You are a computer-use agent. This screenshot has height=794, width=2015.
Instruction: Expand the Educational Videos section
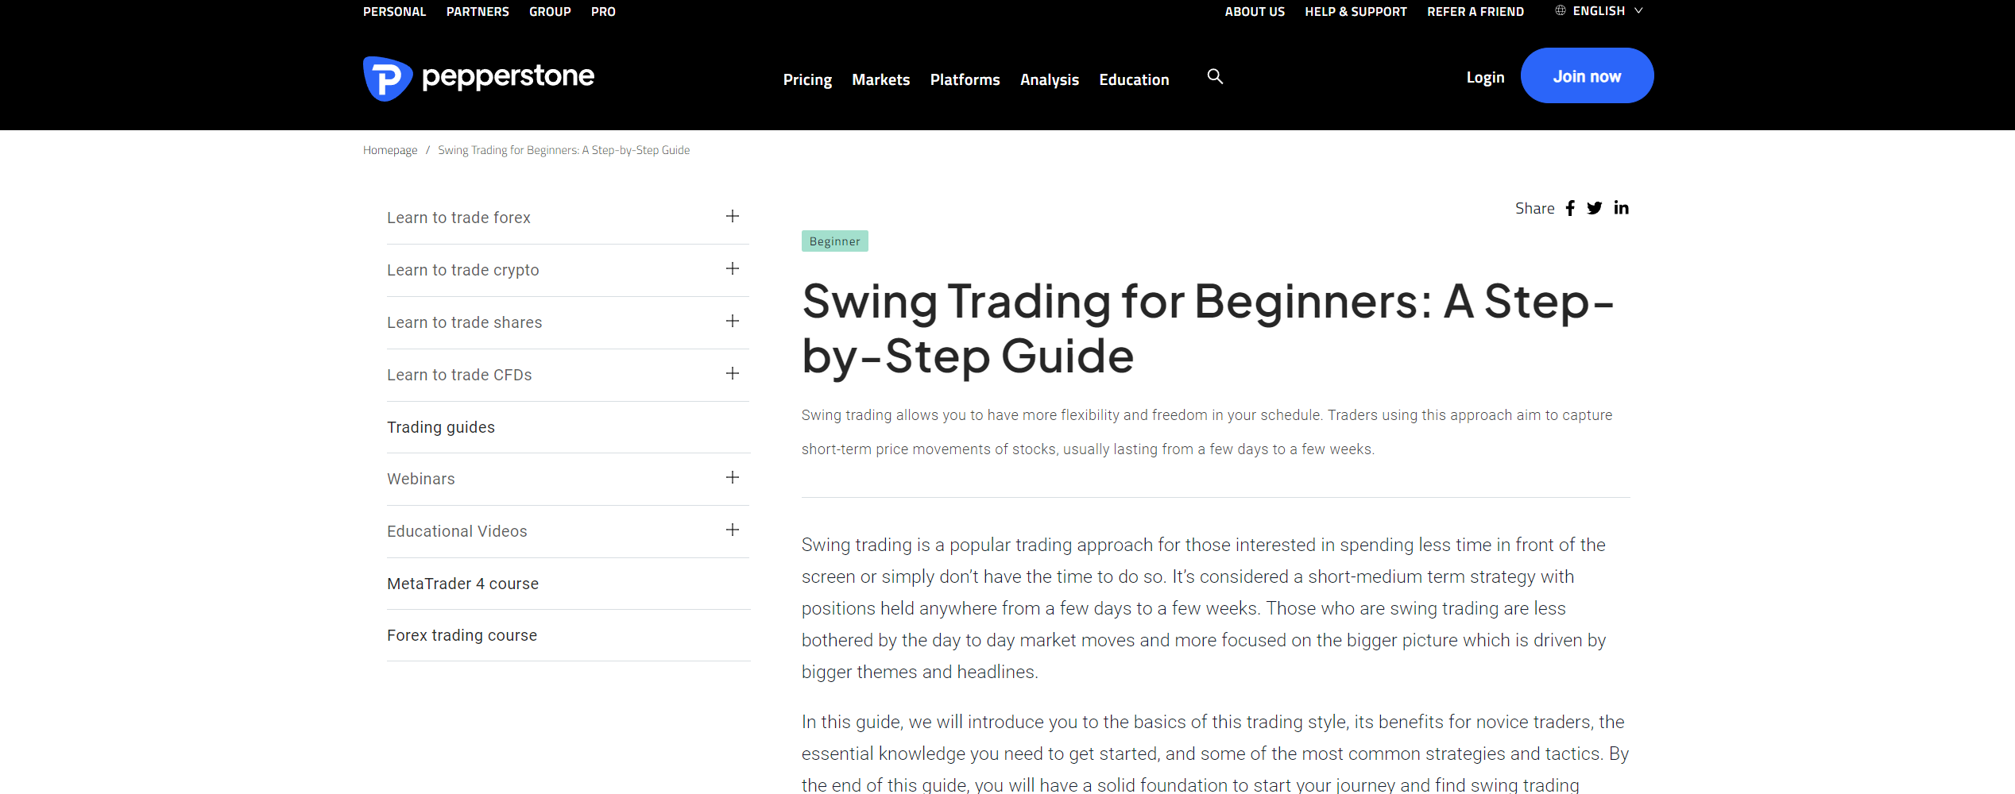(x=733, y=530)
